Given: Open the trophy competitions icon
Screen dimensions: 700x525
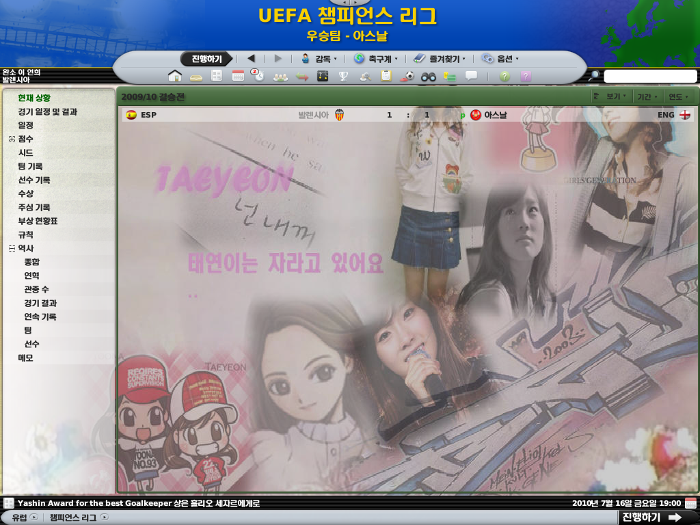Looking at the screenshot, I should (x=343, y=77).
